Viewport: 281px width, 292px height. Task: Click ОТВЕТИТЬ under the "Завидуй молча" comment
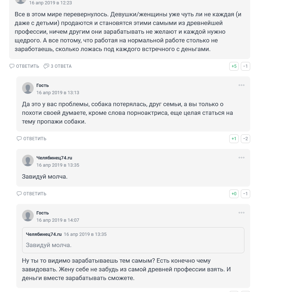[x=32, y=194]
